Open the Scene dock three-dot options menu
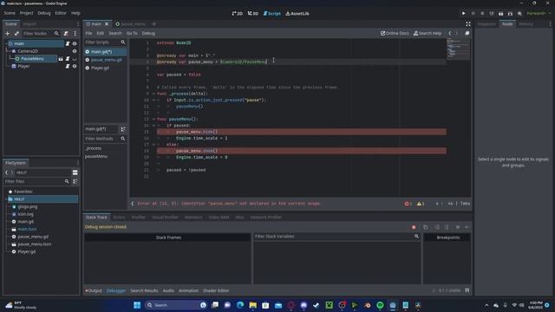Image resolution: width=555 pixels, height=312 pixels. (x=75, y=33)
